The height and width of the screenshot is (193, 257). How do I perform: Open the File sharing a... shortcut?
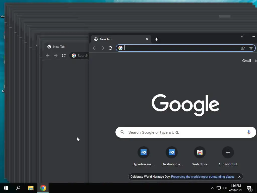click(171, 156)
